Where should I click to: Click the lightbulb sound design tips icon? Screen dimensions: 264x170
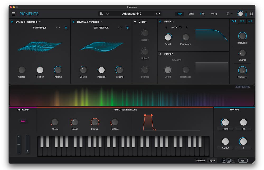[228, 14]
